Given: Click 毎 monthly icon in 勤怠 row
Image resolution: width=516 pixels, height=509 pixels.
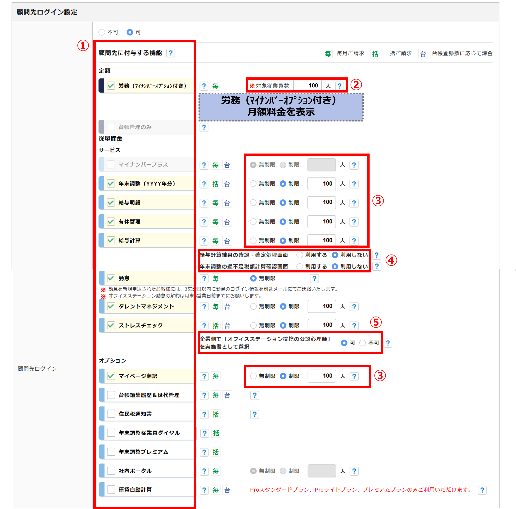Looking at the screenshot, I should (215, 278).
